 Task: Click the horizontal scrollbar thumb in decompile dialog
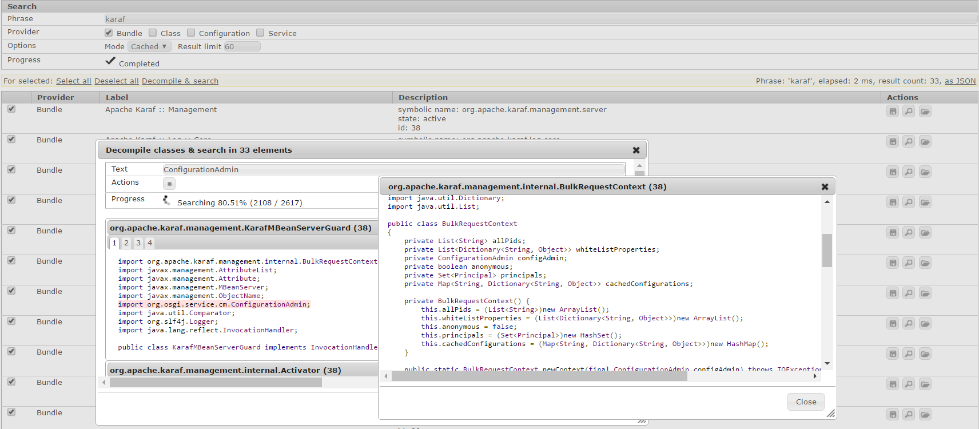[x=216, y=382]
